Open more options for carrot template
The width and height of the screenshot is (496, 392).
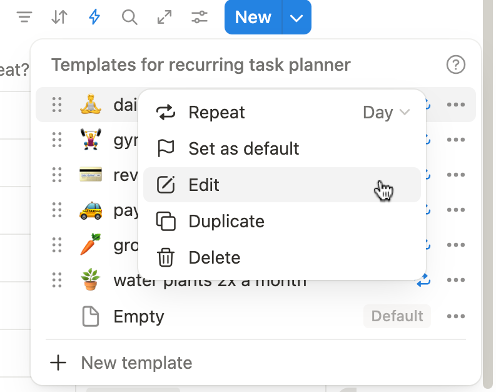456,245
